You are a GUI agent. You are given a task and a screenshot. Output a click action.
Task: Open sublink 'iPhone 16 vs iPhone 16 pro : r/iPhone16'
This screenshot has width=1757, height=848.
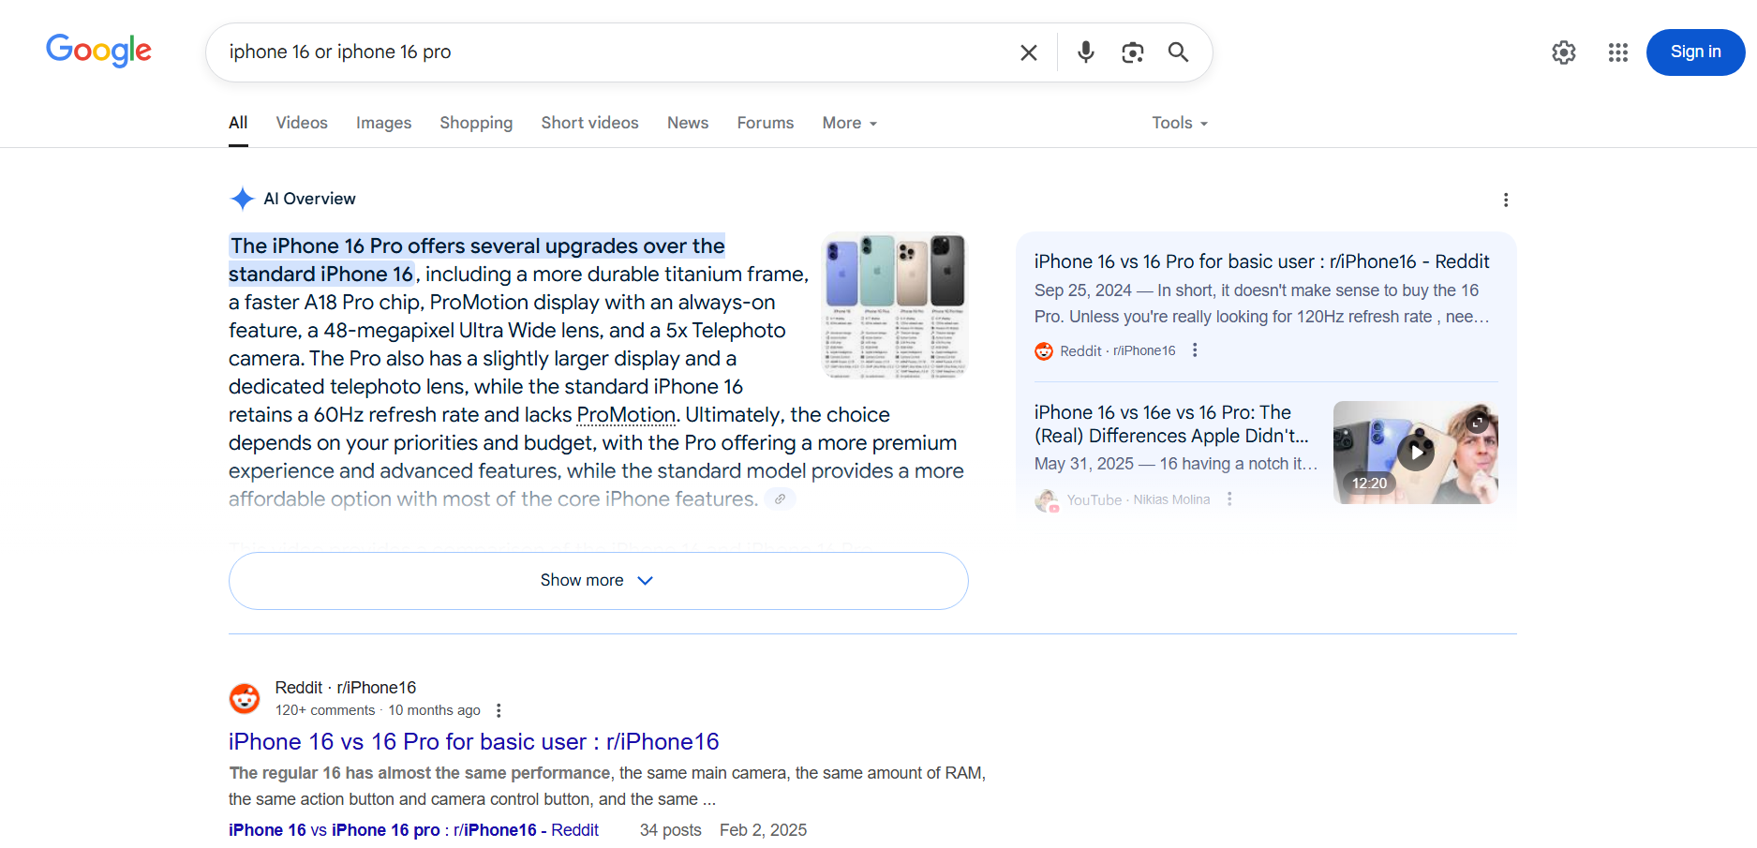413,830
